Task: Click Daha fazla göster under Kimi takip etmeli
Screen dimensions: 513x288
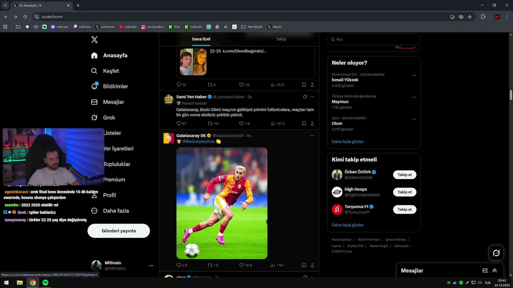Action: pos(347,225)
